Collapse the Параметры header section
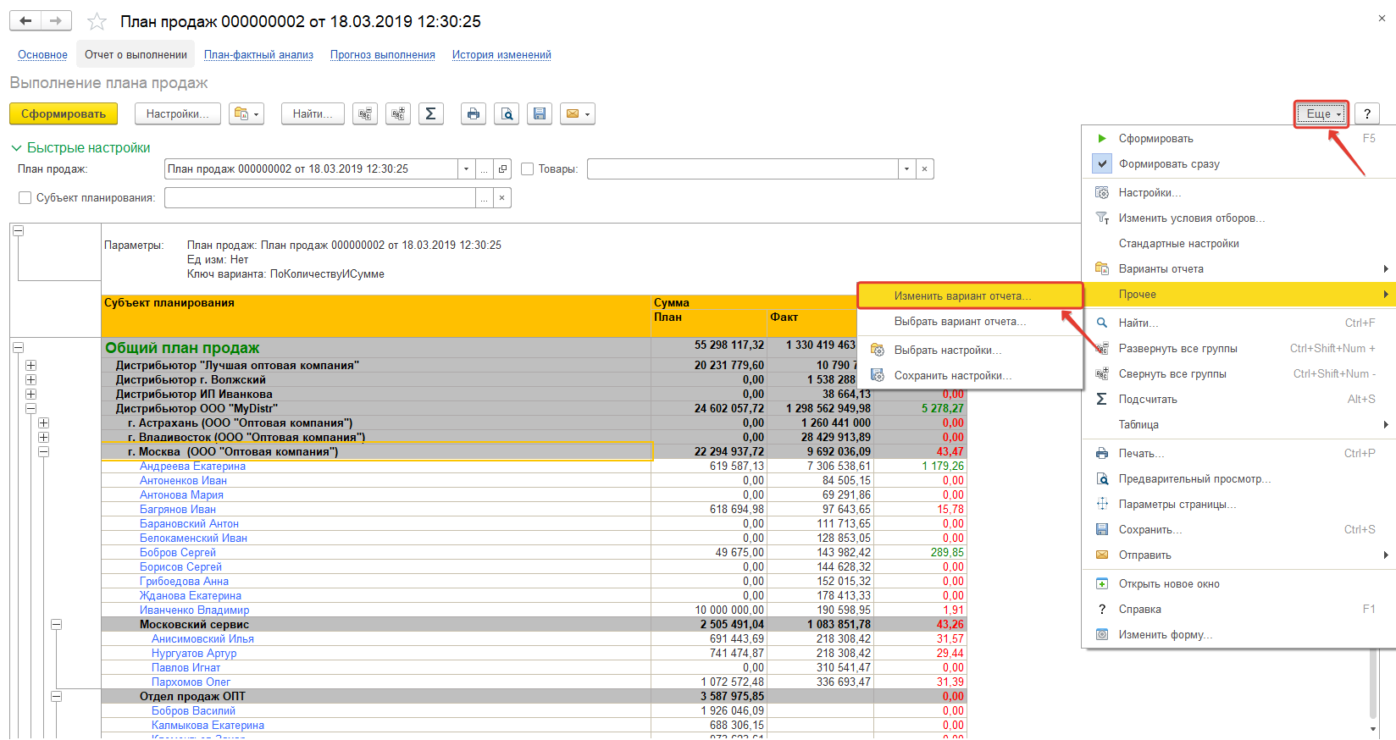Viewport: 1396px width, 740px height. (18, 231)
